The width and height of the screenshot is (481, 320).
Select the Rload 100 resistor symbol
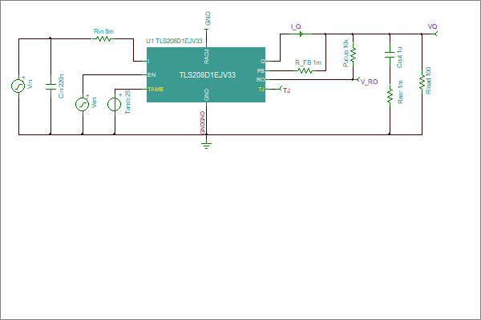coord(422,81)
